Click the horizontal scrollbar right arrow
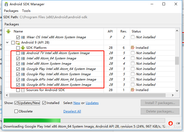Viewport: 184px width, 132px height. 172,95
